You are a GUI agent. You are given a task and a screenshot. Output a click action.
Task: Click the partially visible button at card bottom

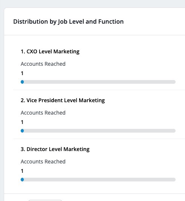coord(45,200)
